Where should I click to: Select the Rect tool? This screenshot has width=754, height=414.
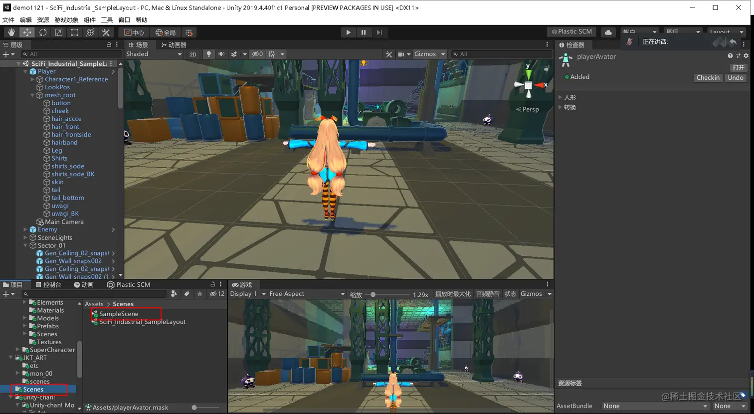click(x=74, y=32)
